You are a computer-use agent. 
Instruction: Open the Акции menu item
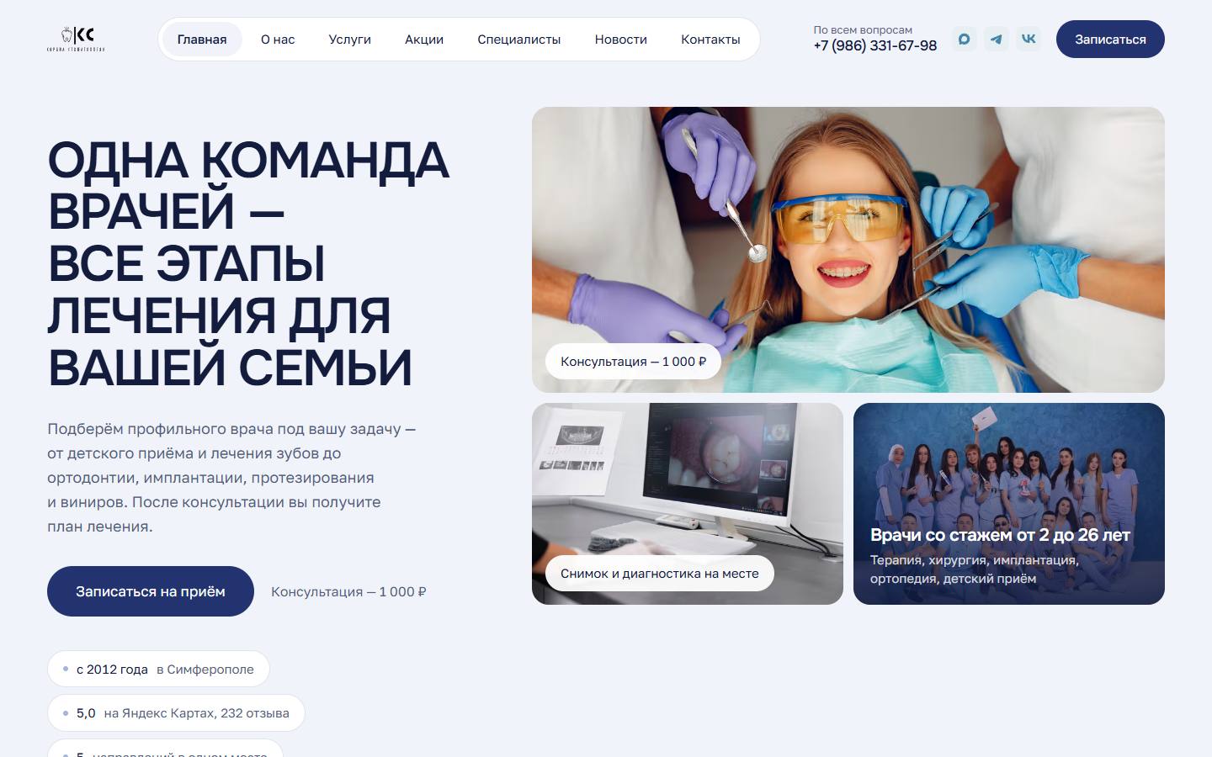pyautogui.click(x=424, y=40)
